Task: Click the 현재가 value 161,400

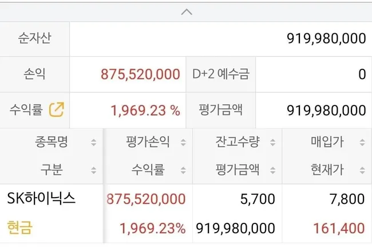Action: pos(339,228)
